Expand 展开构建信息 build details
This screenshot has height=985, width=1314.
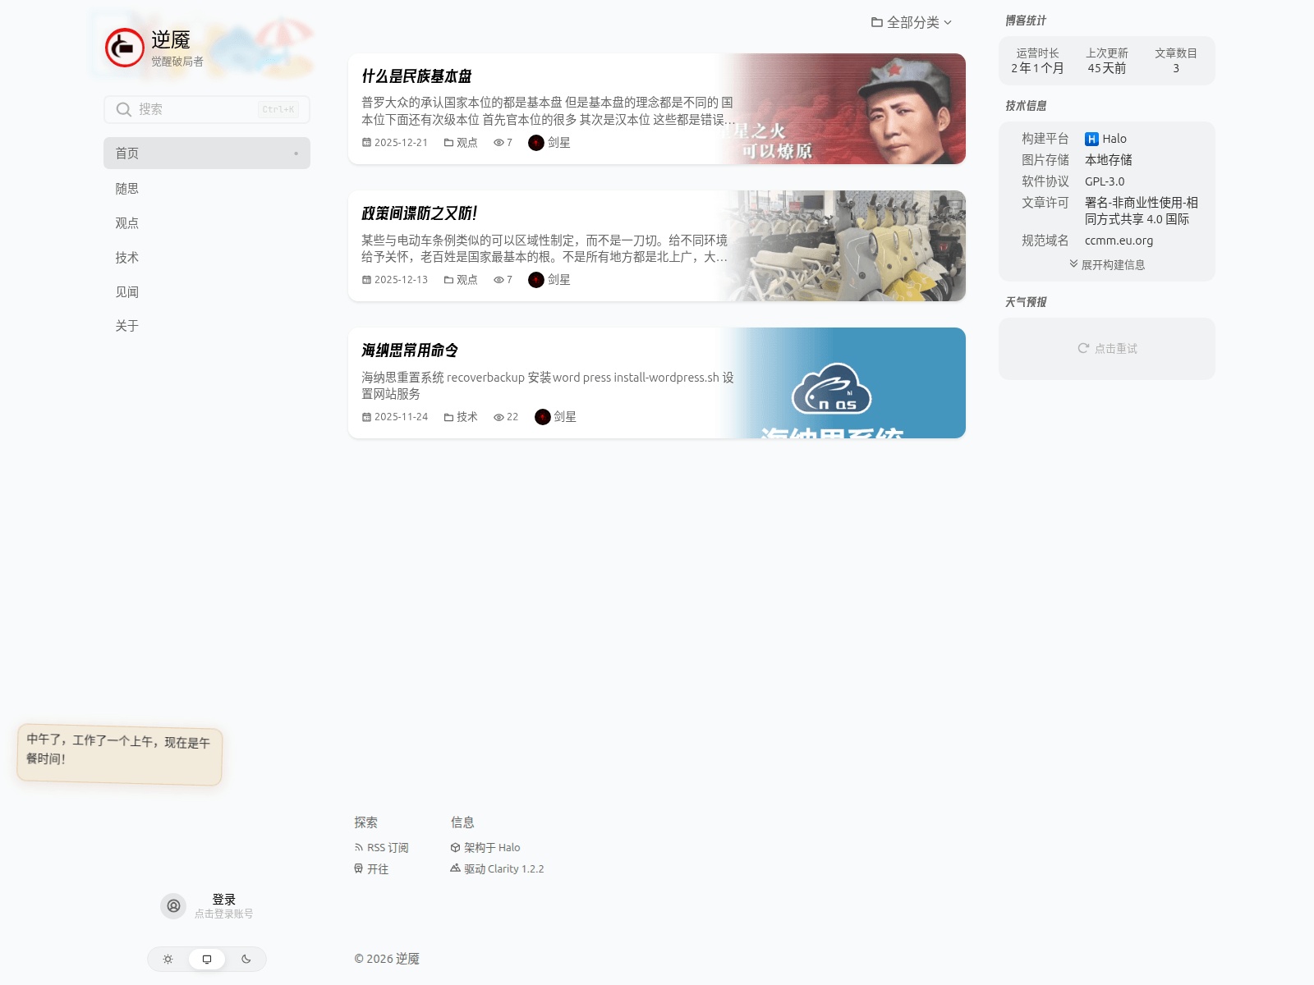click(1107, 264)
